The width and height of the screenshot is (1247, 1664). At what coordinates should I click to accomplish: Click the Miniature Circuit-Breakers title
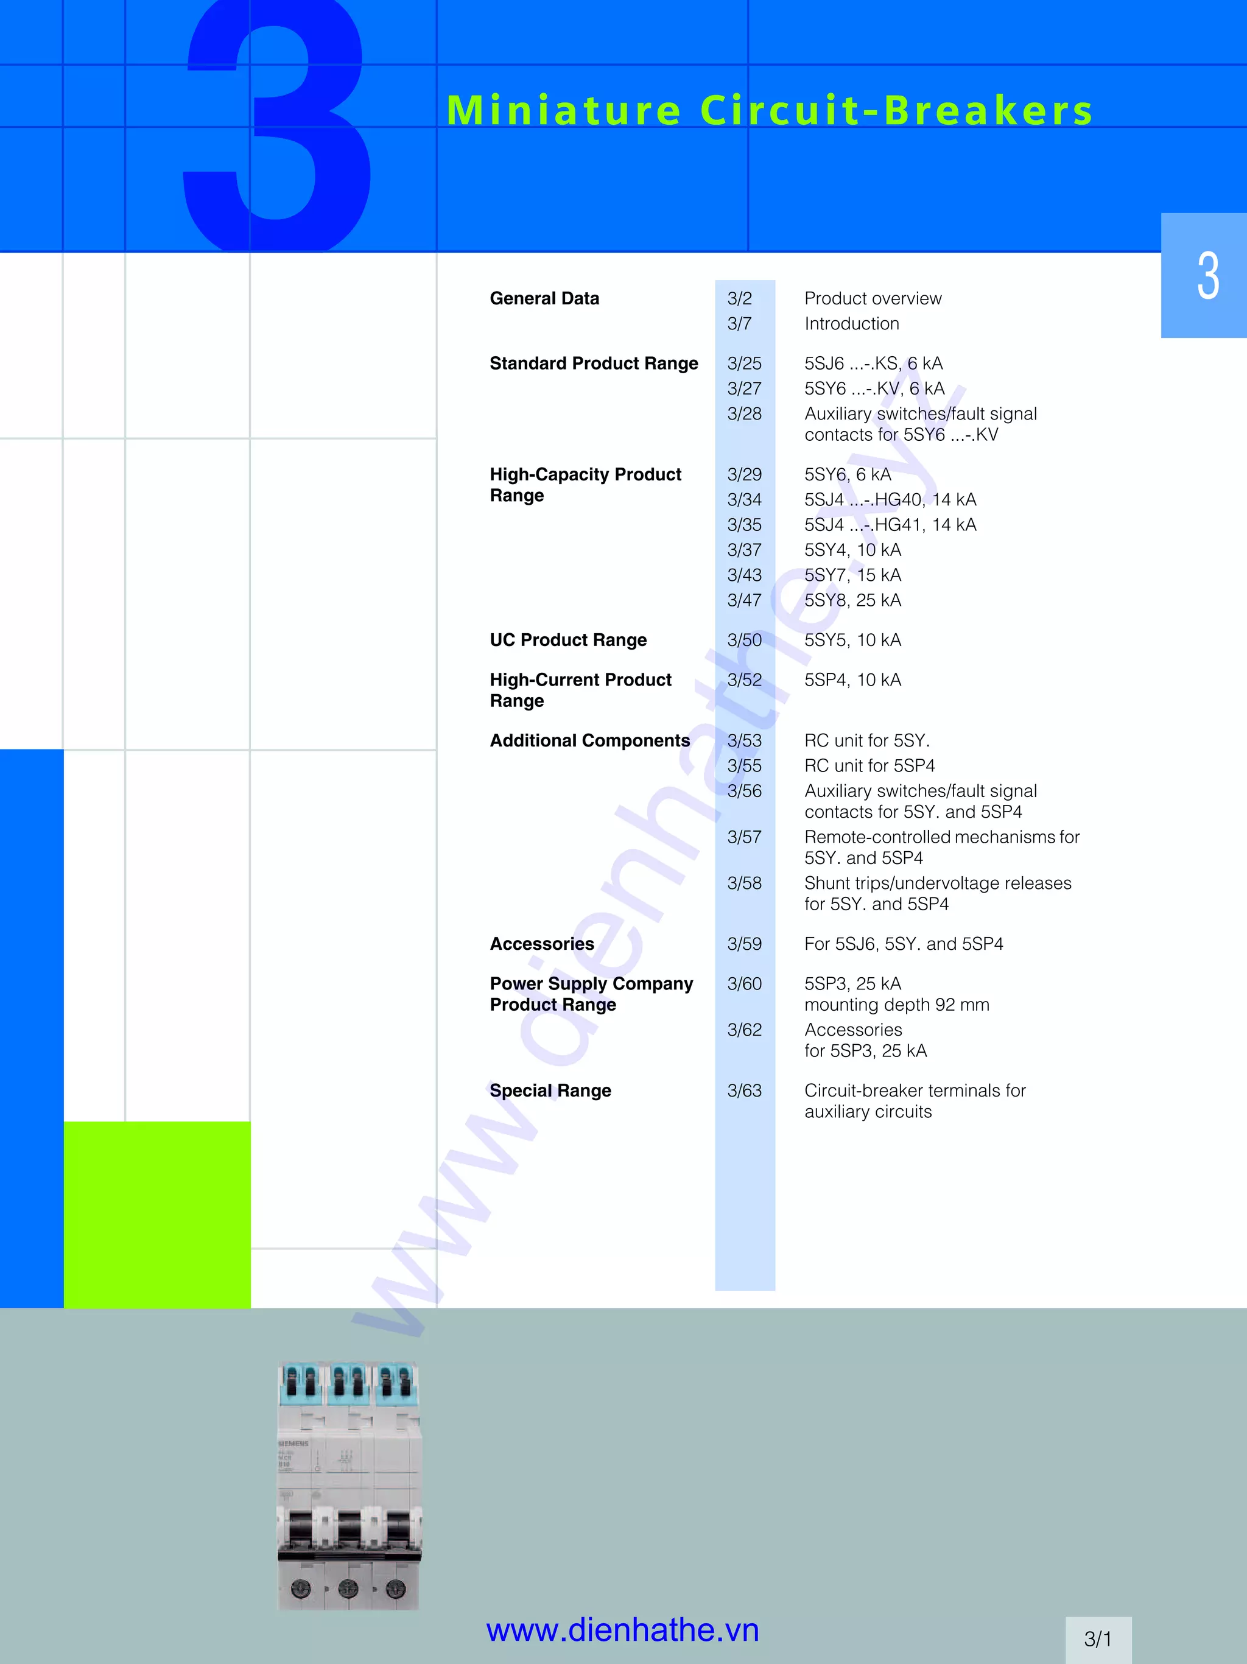point(768,111)
